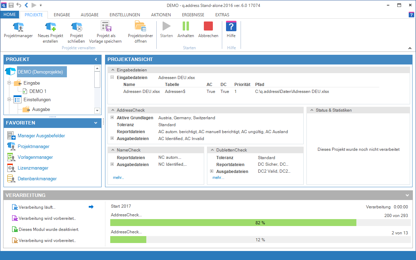This screenshot has width=416, height=260.
Task: Click the grey forward arrow in the title bar
Action: point(34,5)
